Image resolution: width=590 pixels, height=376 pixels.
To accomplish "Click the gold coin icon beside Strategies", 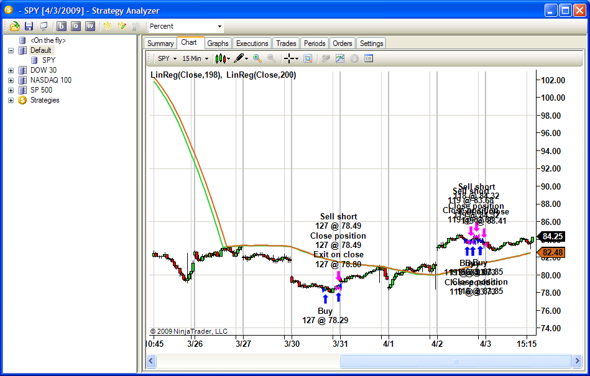I will (22, 100).
